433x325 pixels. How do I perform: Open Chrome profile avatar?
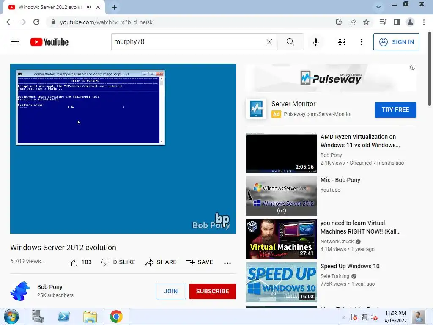[x=410, y=22]
